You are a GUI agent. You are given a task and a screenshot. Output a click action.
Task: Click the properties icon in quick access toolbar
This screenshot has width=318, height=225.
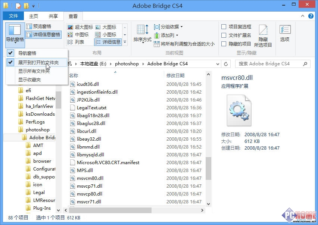coord(18,6)
